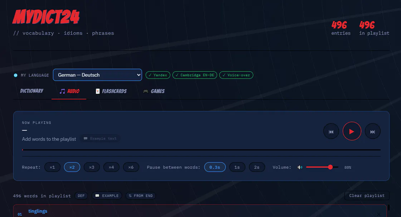Click the '80%' volume value
Viewport: 401px width, 217px height.
[348, 168]
